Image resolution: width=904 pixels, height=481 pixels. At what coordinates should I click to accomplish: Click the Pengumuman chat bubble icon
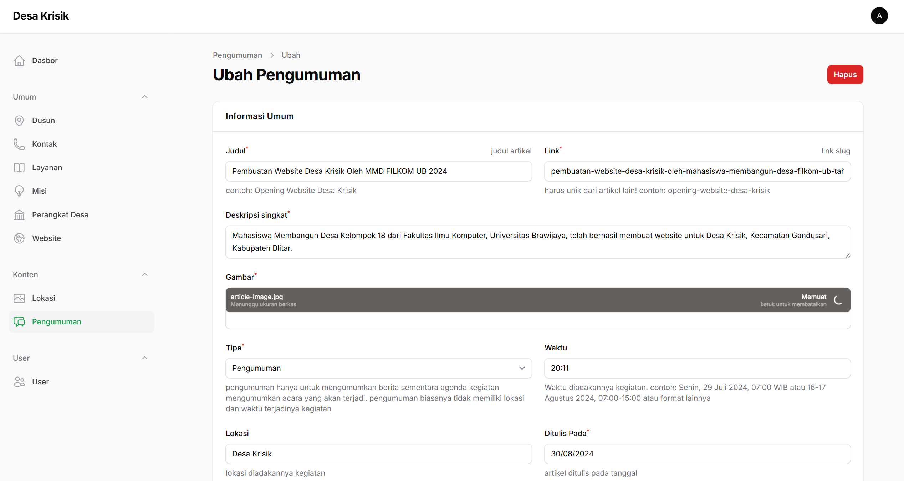point(19,322)
